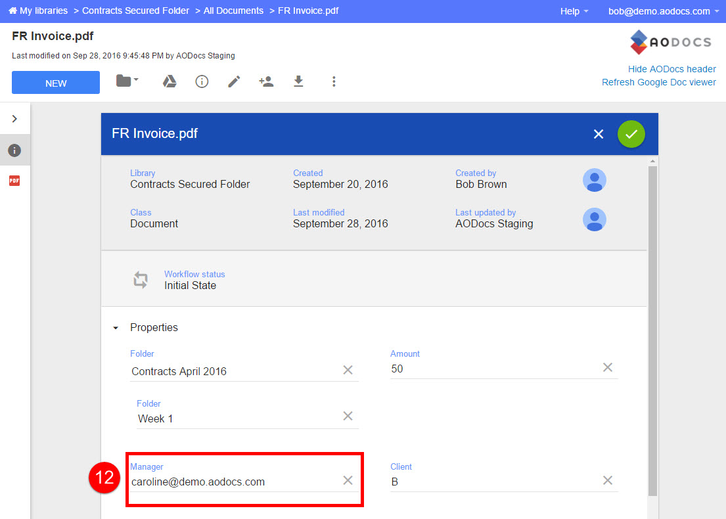This screenshot has width=726, height=519.
Task: Click the AODocs logo
Action: pos(671,42)
